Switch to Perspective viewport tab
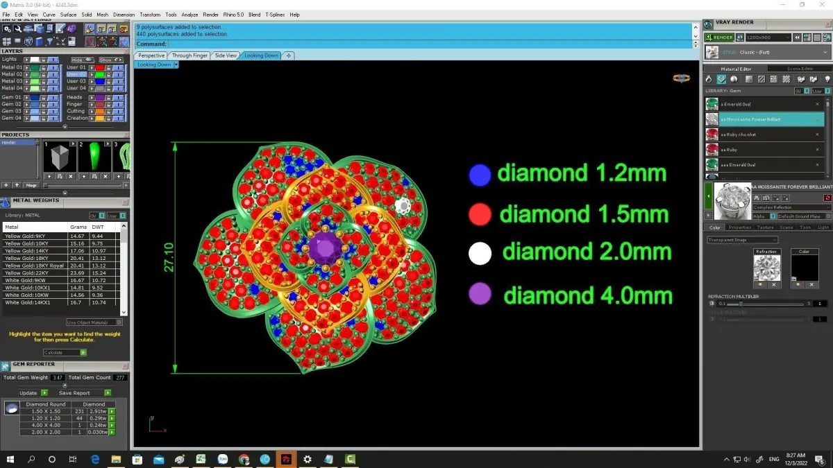 click(x=151, y=55)
